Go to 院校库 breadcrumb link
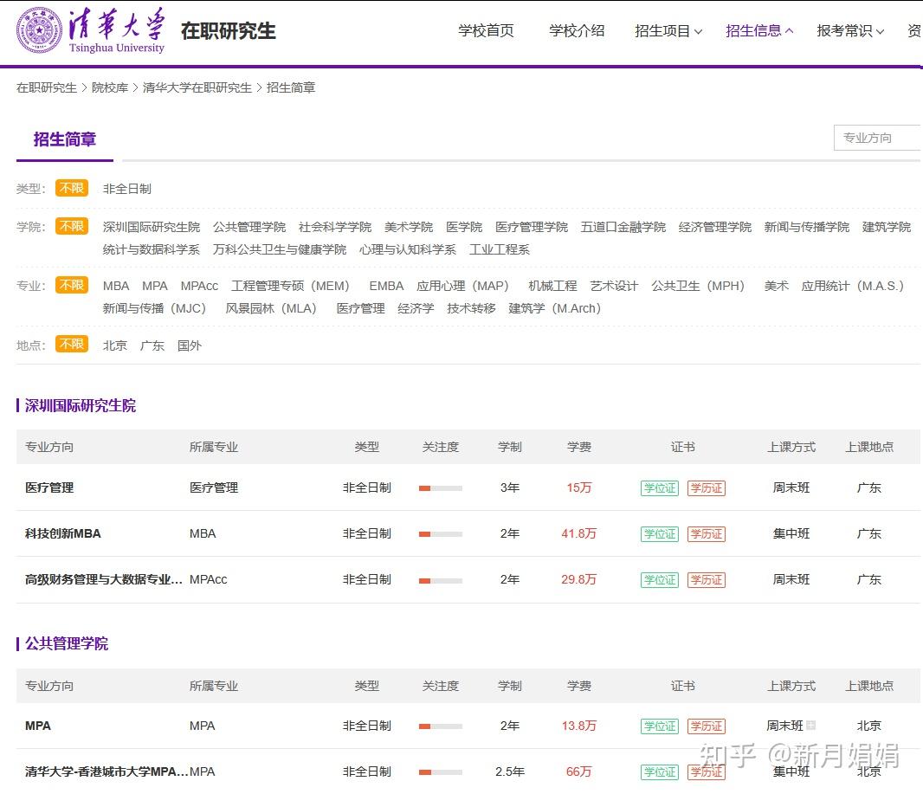The height and width of the screenshot is (794, 923). click(110, 87)
